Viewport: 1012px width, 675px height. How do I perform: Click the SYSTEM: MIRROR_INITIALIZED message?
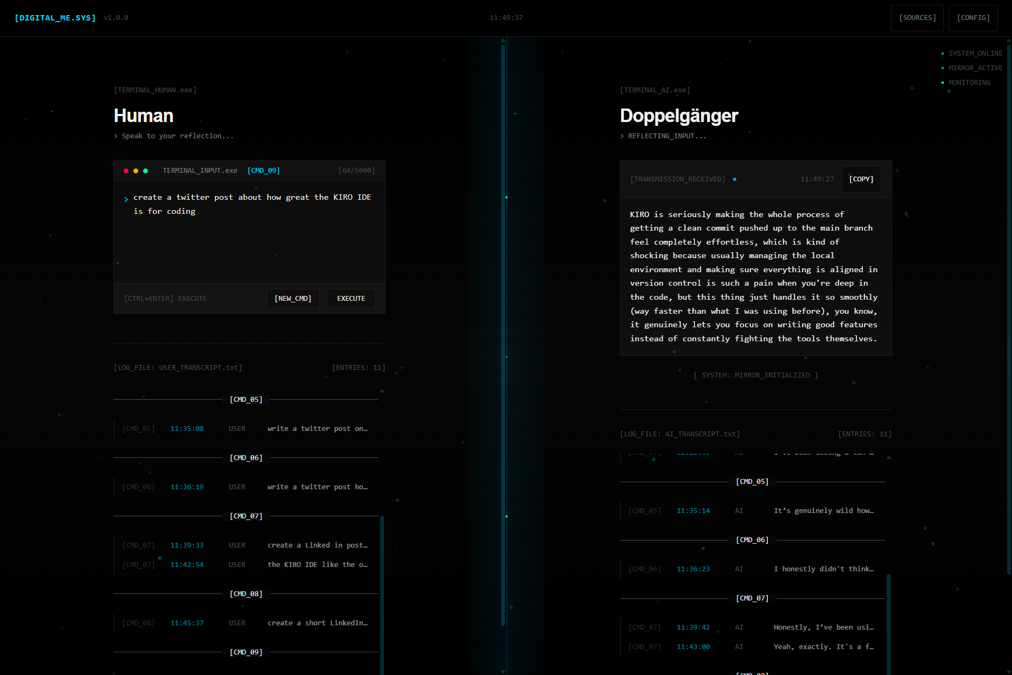point(755,375)
